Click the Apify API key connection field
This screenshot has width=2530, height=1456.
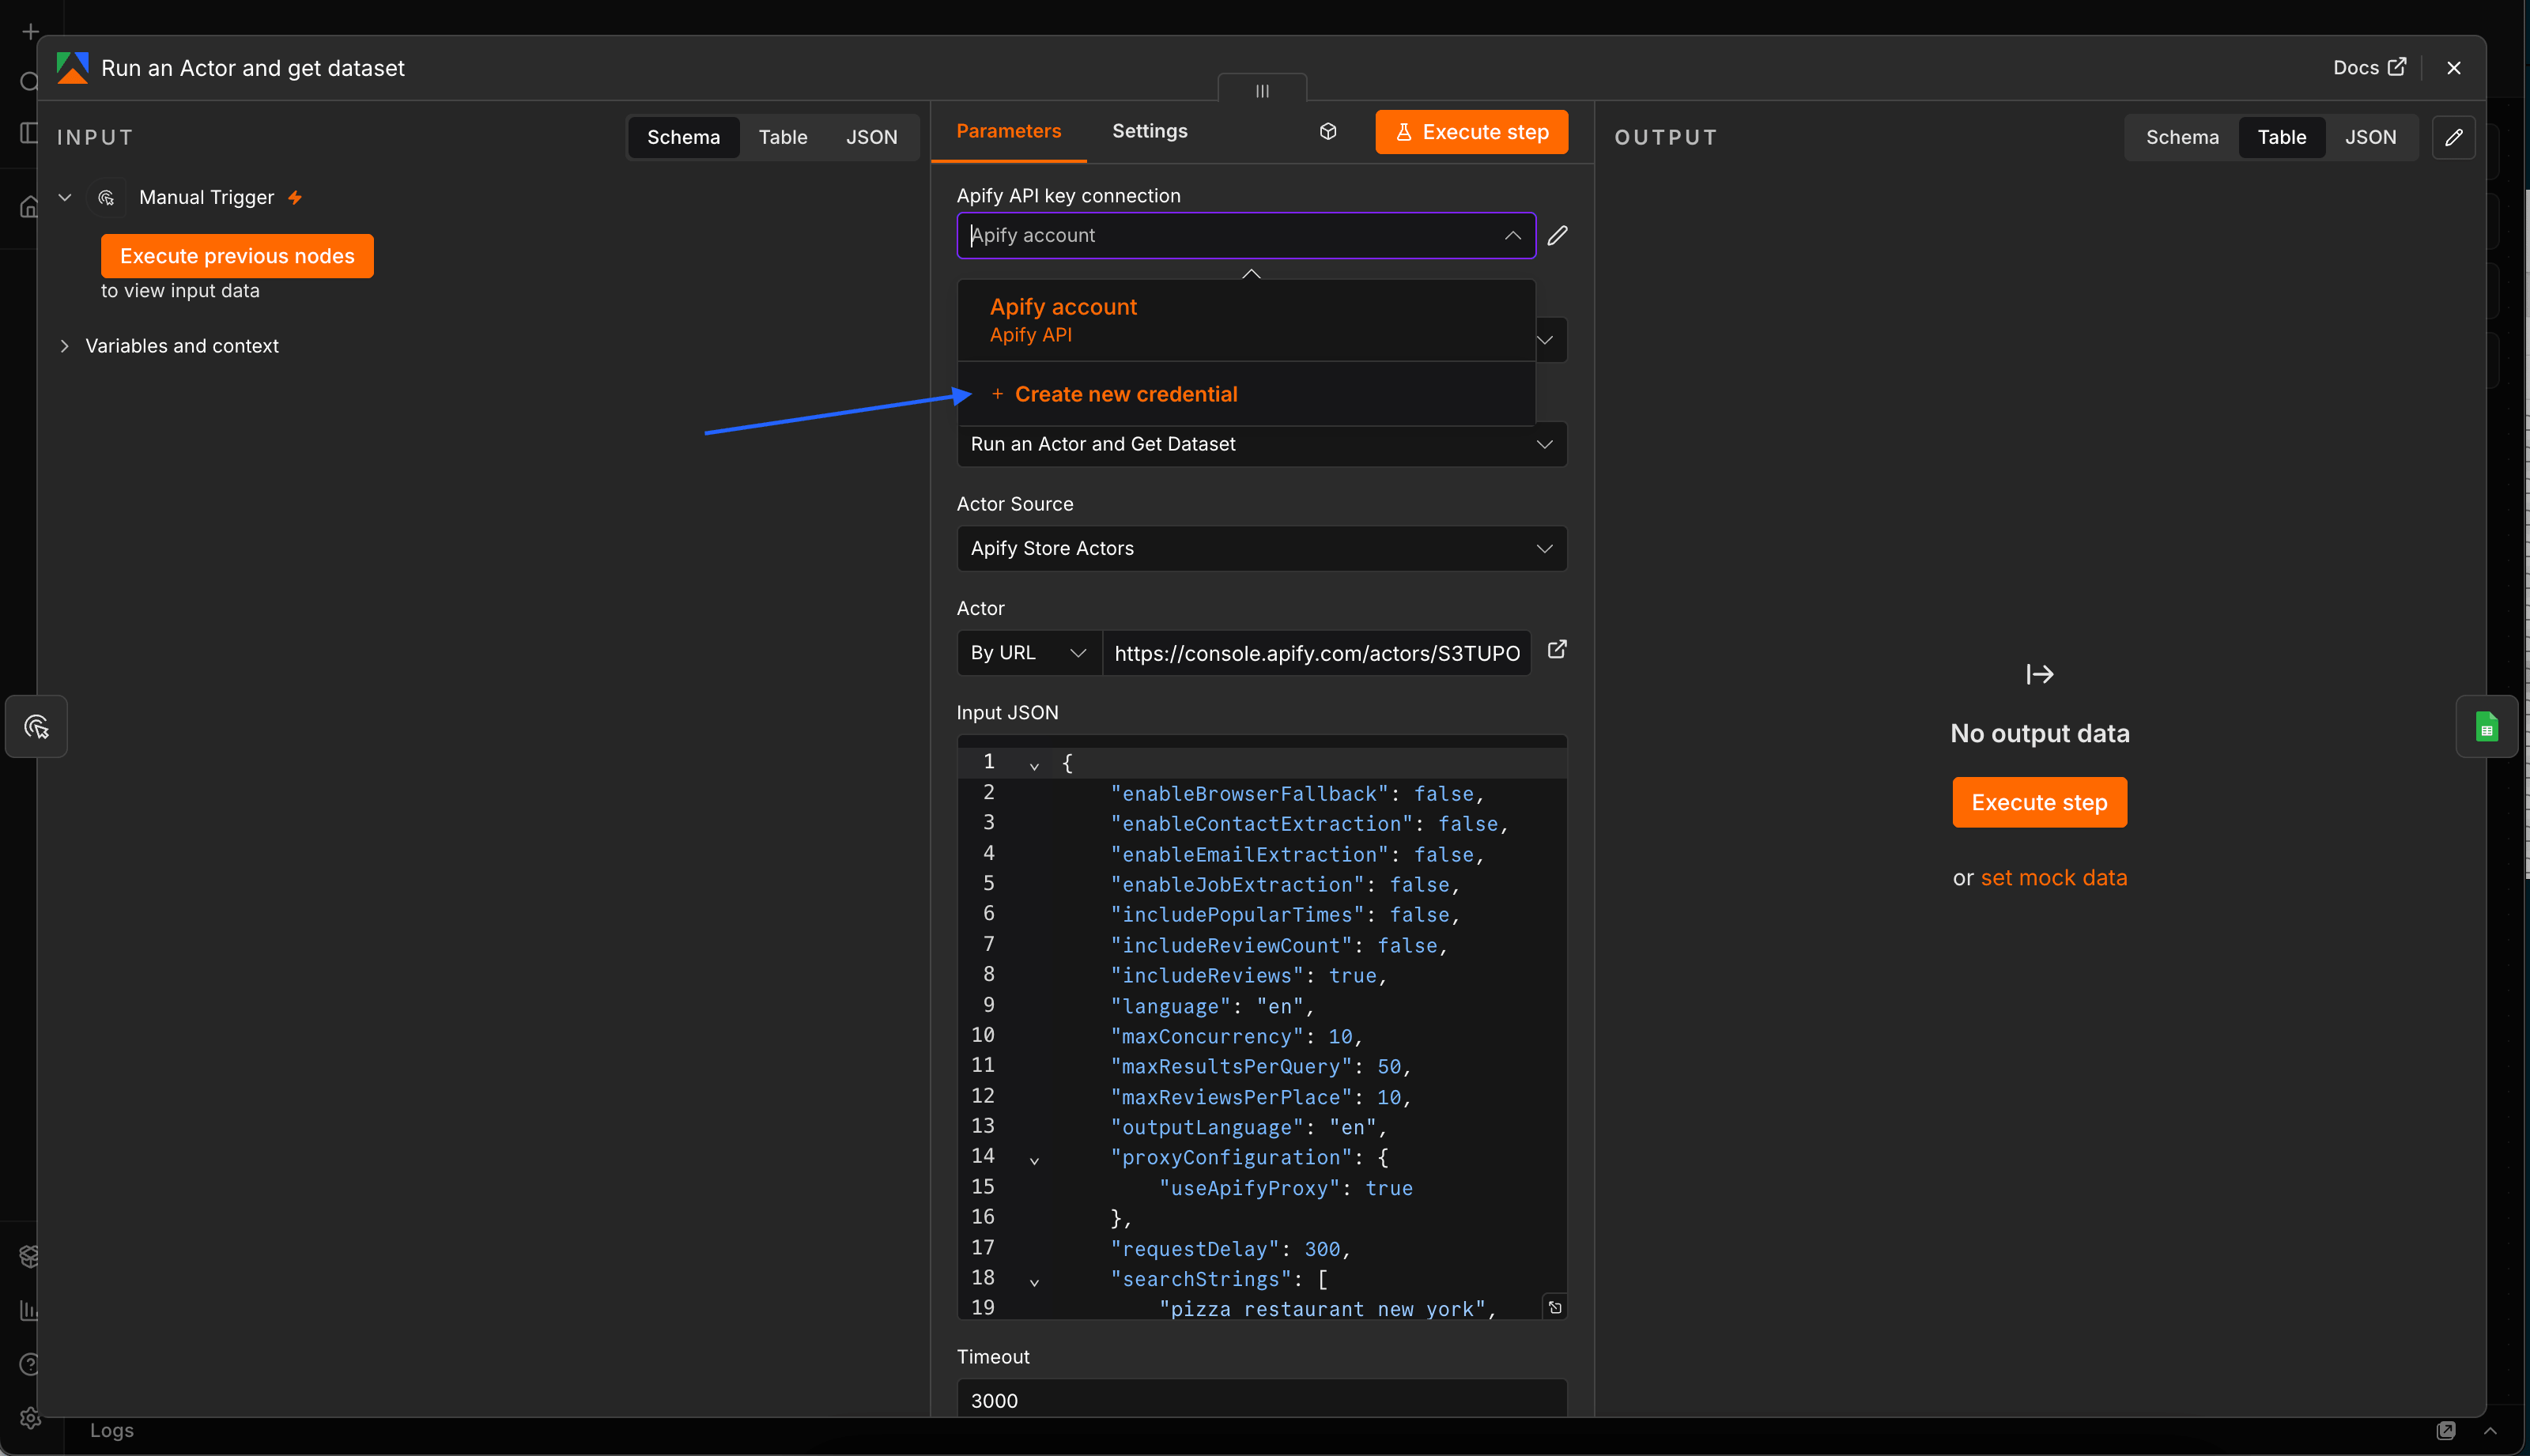(1246, 236)
